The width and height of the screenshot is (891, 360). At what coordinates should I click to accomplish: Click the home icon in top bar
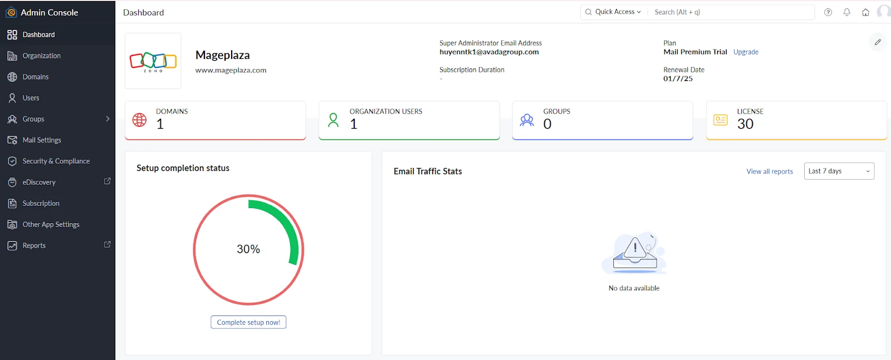(865, 12)
